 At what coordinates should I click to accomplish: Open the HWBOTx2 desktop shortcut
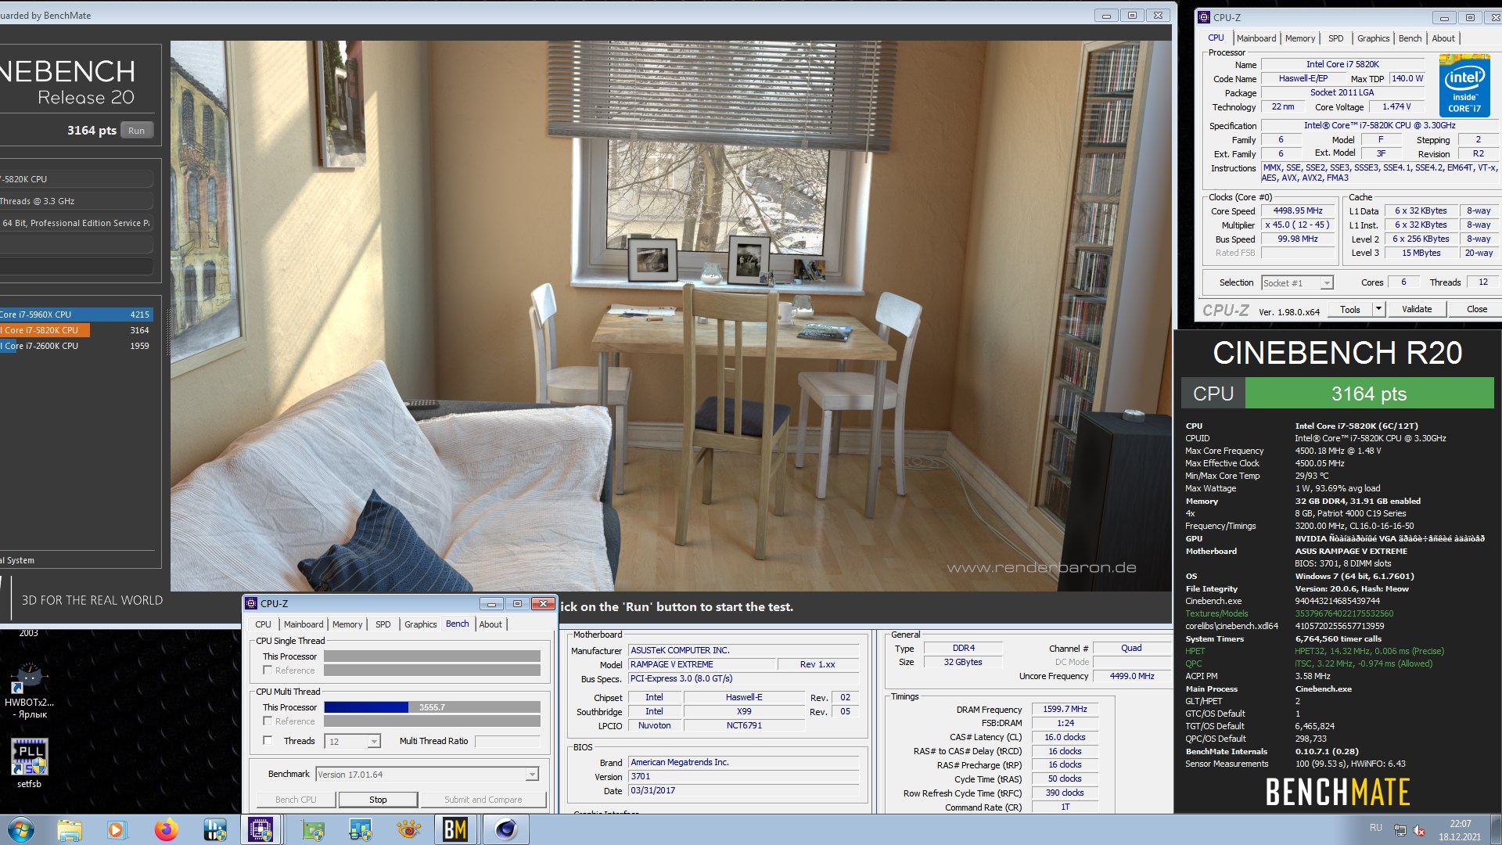(29, 690)
